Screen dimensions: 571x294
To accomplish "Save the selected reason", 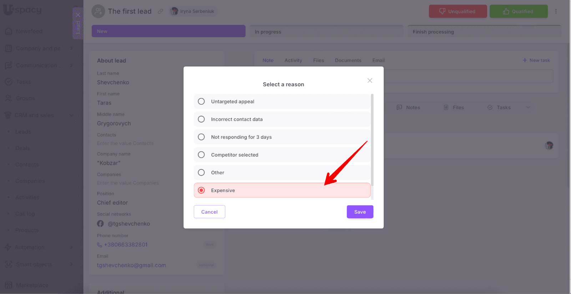I will click(360, 212).
